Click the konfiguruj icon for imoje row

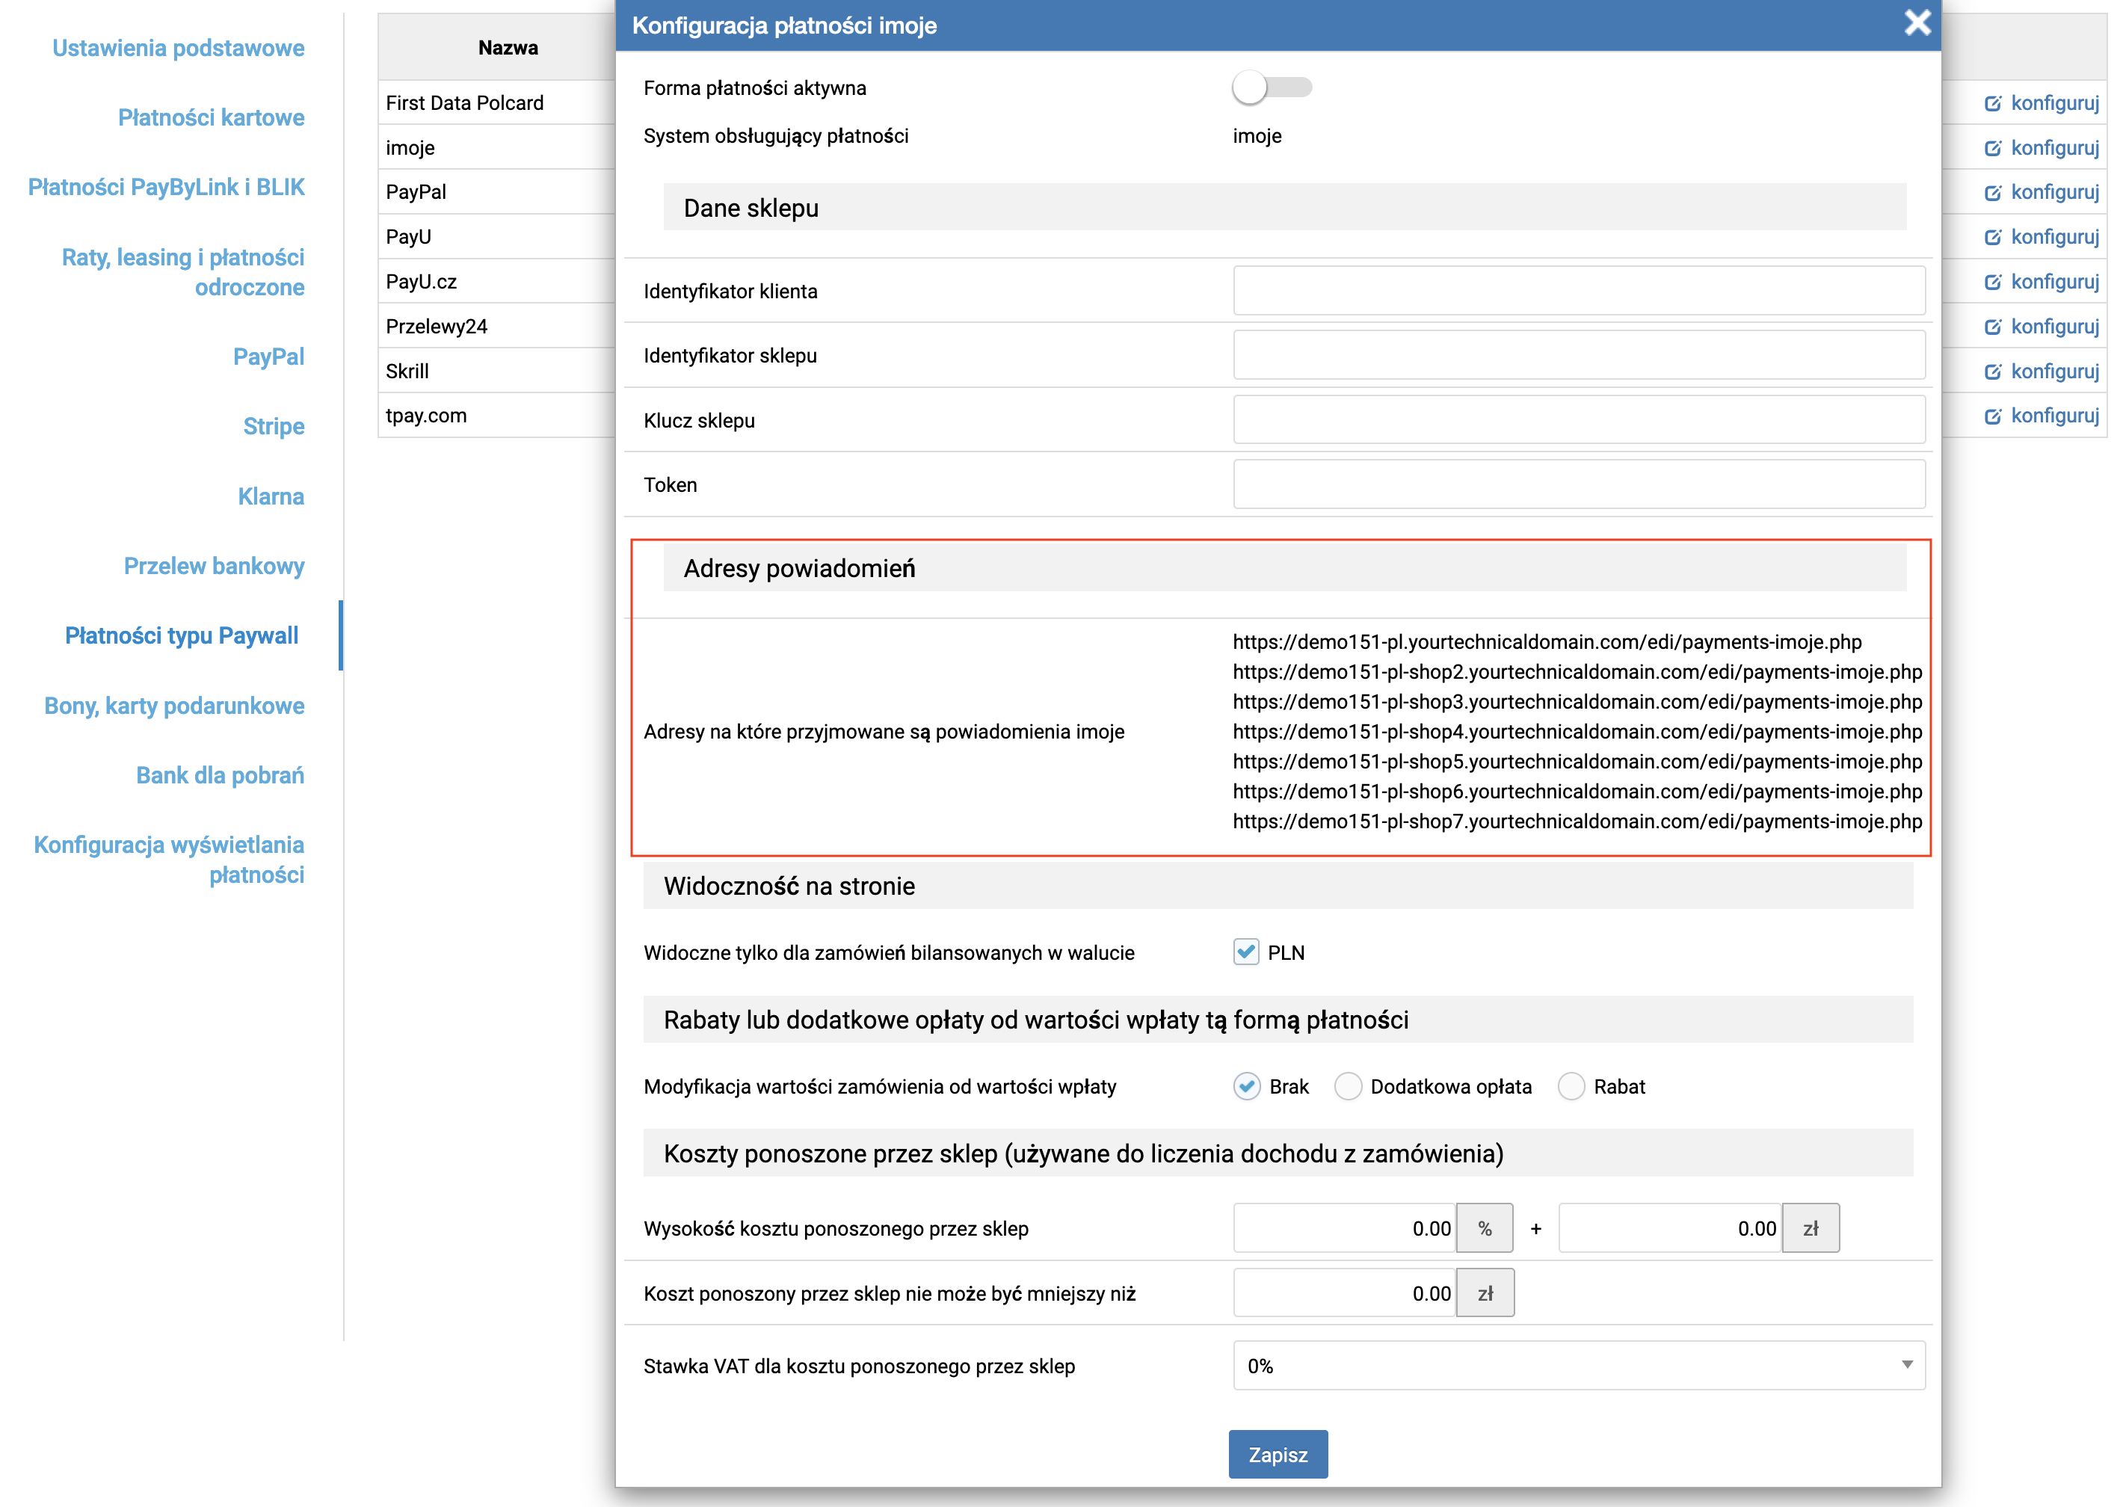1991,147
